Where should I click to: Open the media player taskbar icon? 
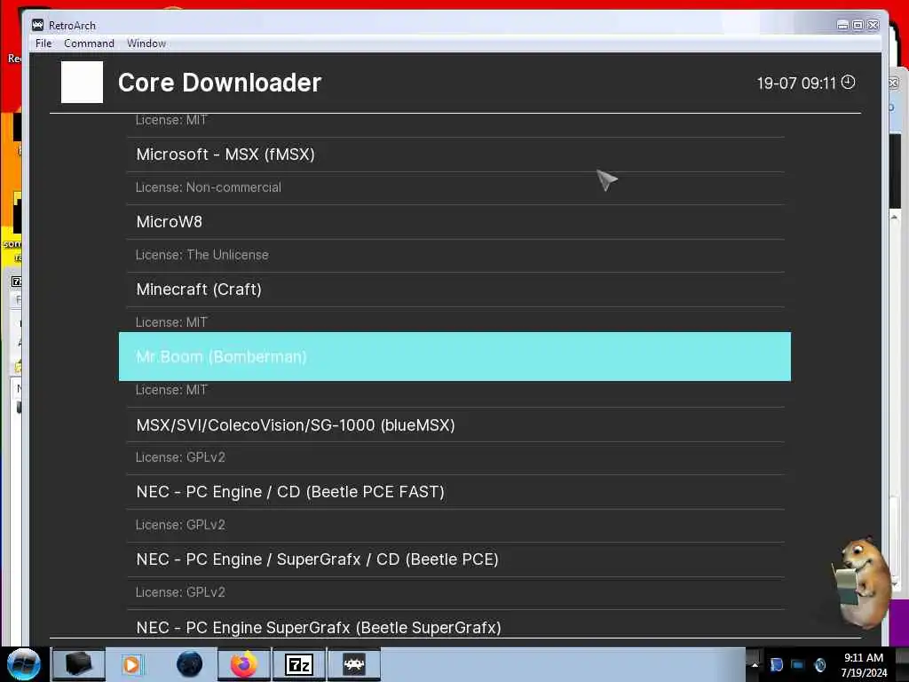point(131,664)
